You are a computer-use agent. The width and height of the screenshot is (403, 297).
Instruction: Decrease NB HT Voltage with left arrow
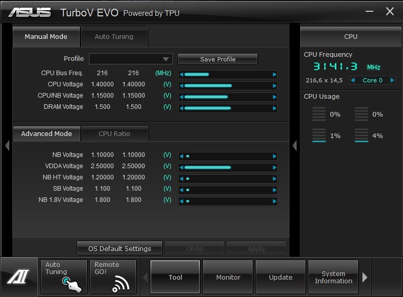182,179
